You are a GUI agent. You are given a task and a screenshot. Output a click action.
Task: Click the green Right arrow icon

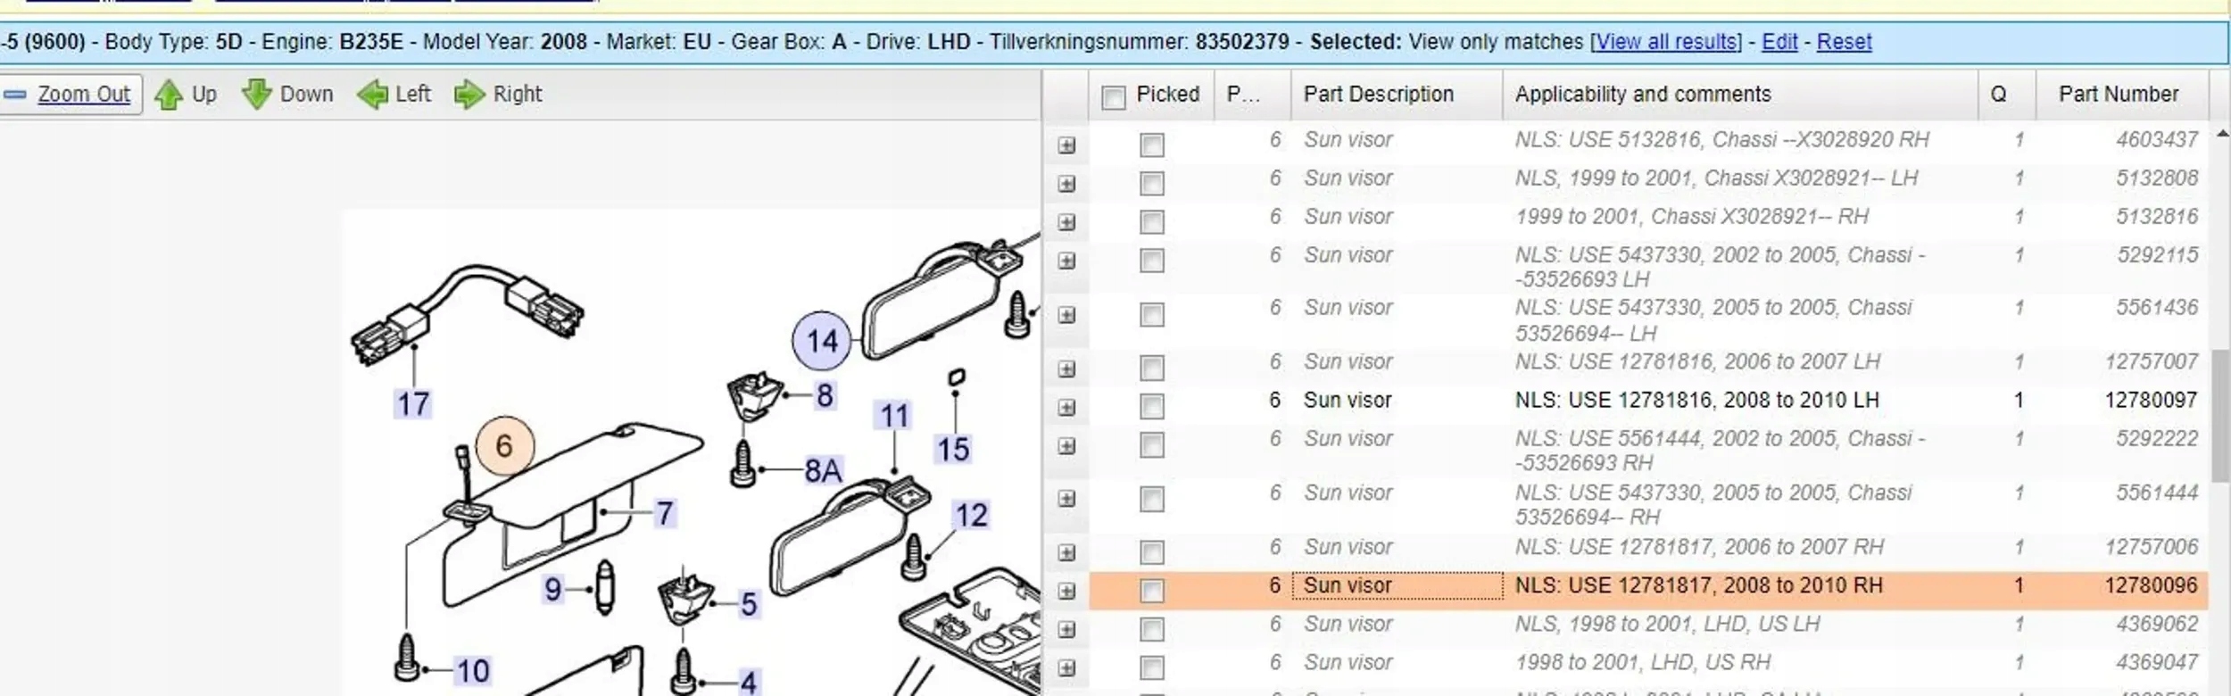[x=469, y=95]
